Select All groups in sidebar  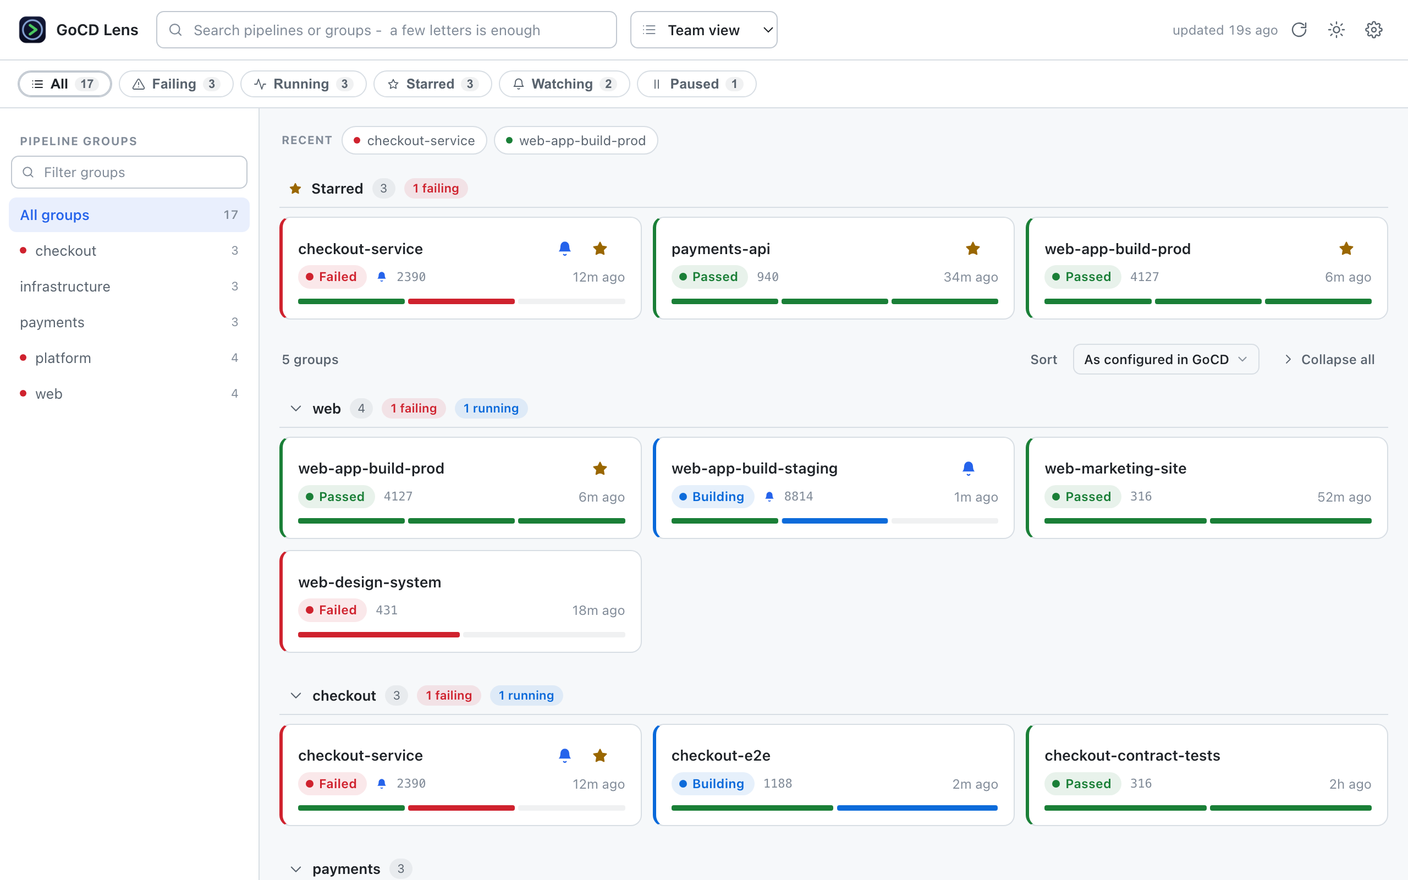pyautogui.click(x=129, y=215)
